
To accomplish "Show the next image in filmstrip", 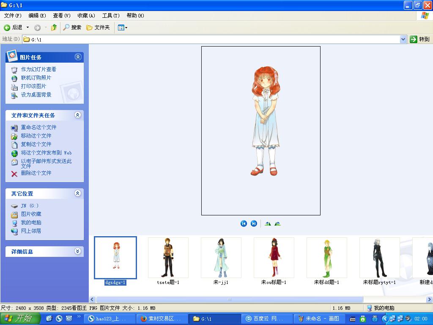I will point(254,223).
